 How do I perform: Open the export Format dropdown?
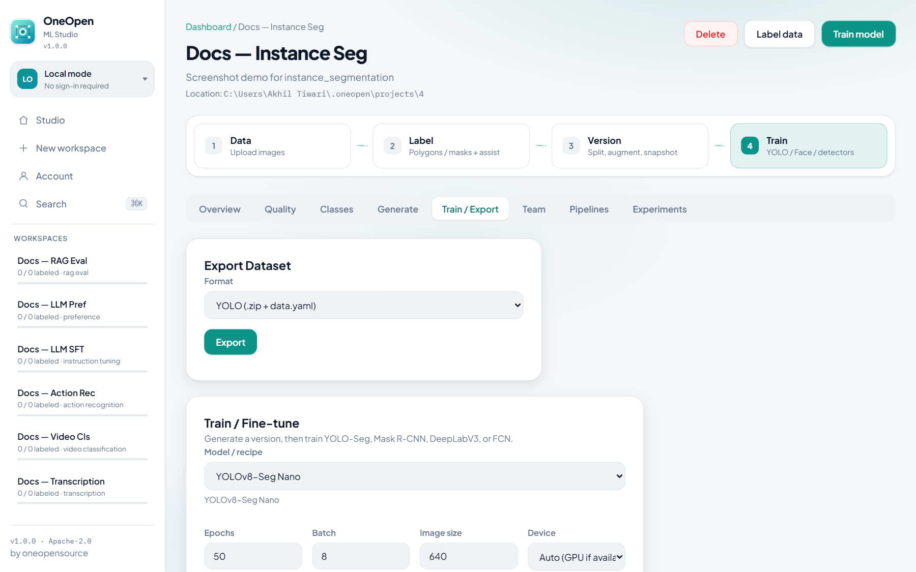point(364,306)
